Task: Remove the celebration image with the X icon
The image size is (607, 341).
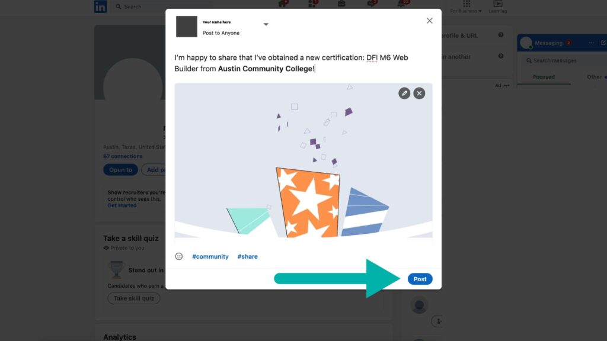Action: tap(419, 93)
